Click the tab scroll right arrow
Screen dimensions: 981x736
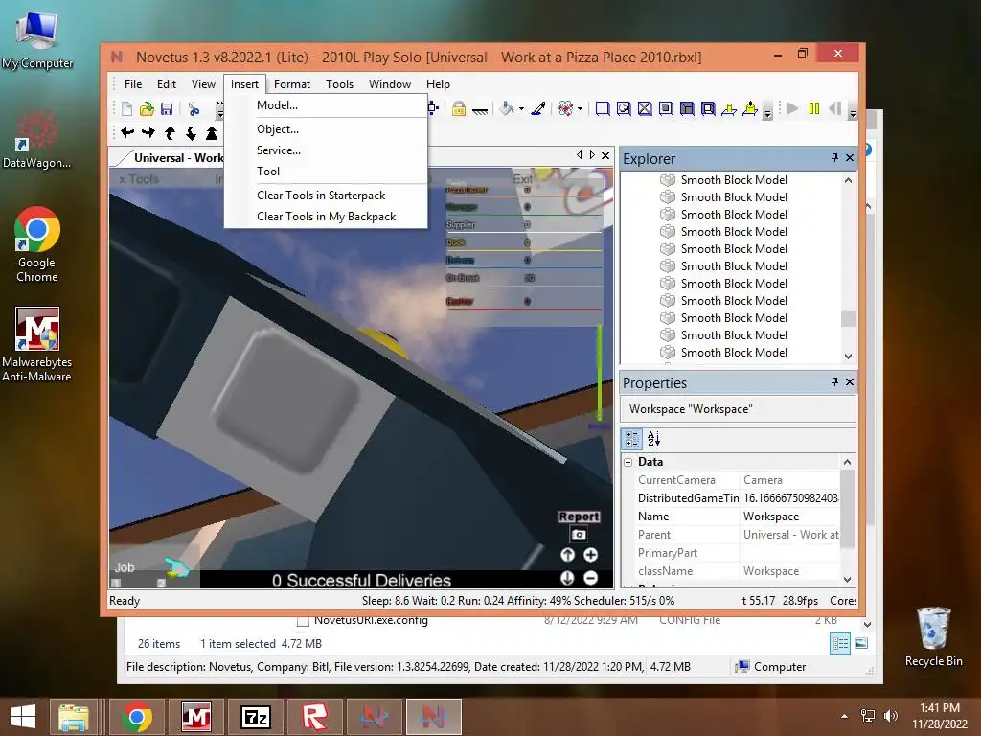coord(592,155)
